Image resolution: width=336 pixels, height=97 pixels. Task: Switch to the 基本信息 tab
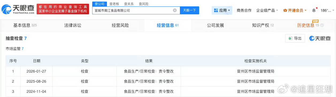[25, 26]
